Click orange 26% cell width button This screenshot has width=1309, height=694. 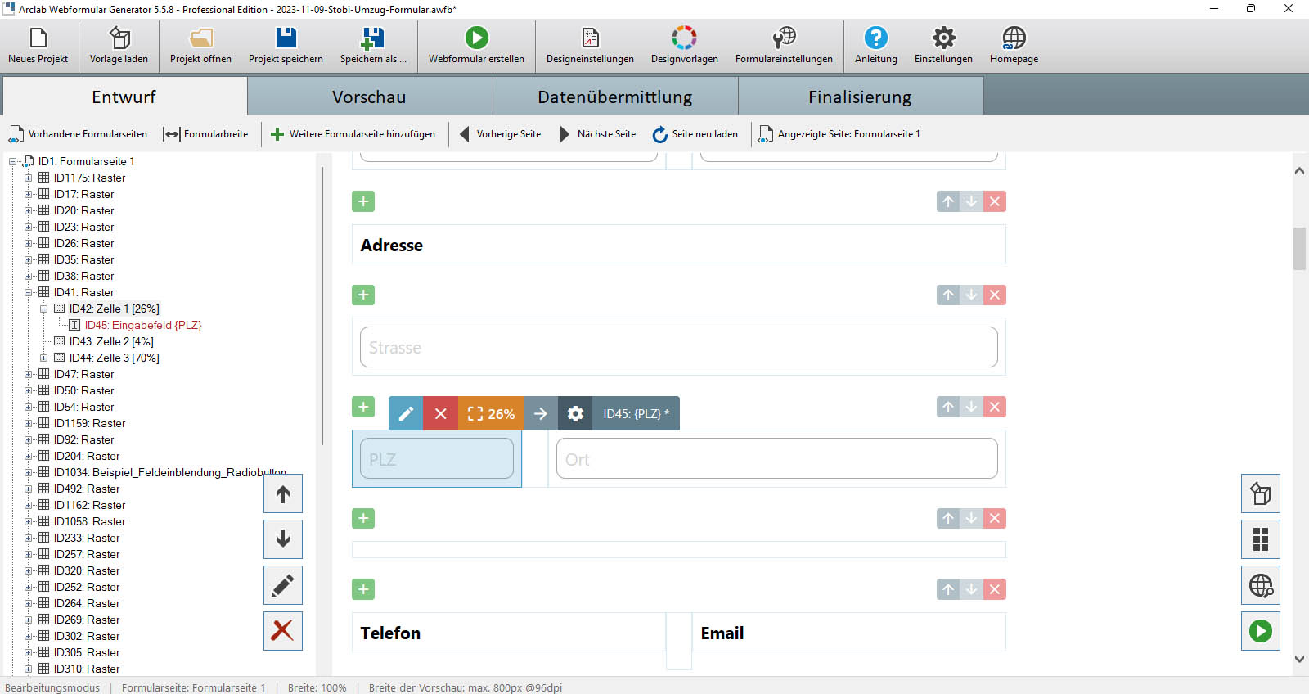click(x=491, y=414)
